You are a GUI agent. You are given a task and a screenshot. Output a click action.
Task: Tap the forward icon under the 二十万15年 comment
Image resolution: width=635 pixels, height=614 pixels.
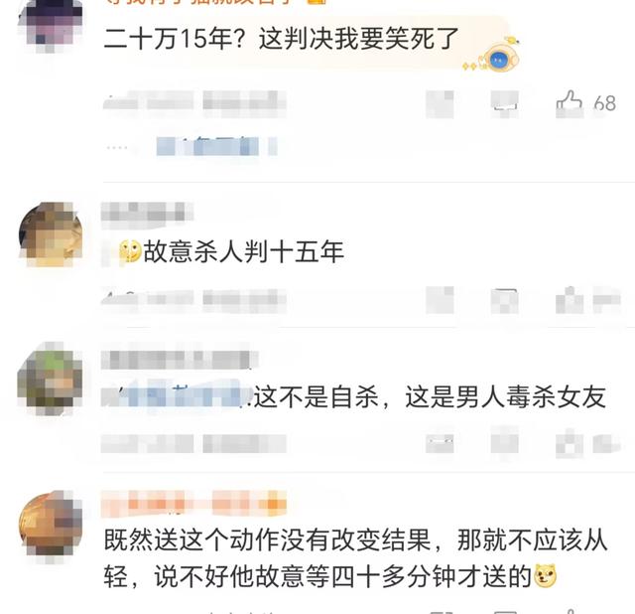[x=440, y=104]
